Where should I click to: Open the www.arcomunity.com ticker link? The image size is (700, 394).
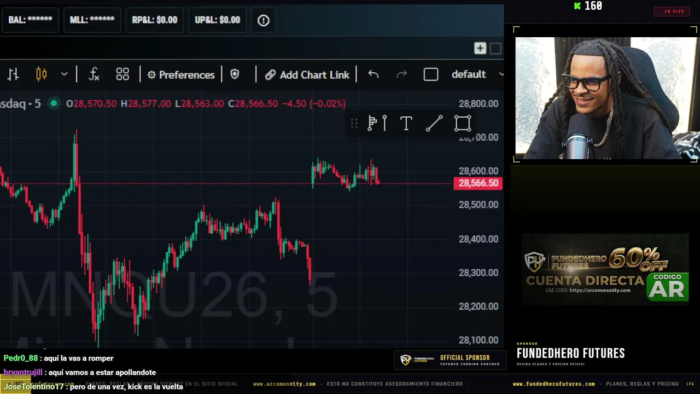click(284, 384)
